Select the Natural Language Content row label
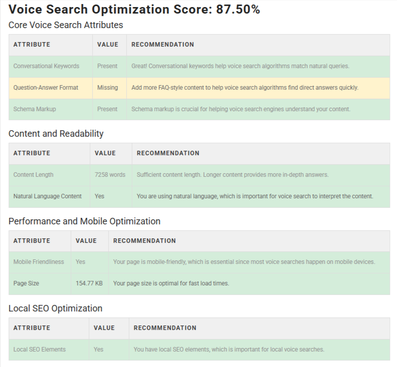Screen dimensions: 397x367 pos(48,196)
